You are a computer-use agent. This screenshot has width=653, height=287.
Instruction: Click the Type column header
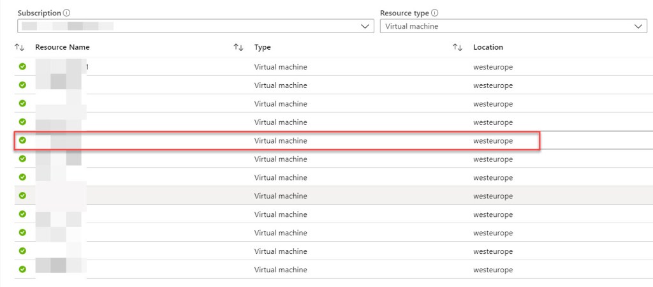click(263, 47)
